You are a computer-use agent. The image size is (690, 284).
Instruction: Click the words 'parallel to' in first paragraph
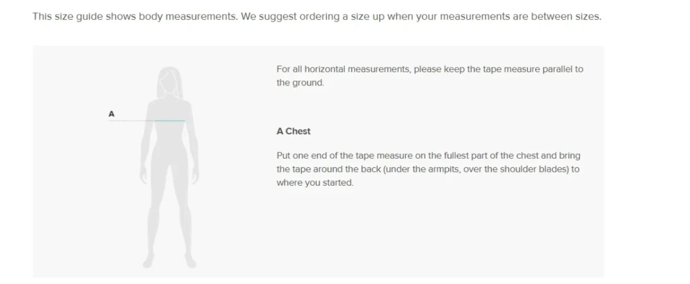coord(563,69)
